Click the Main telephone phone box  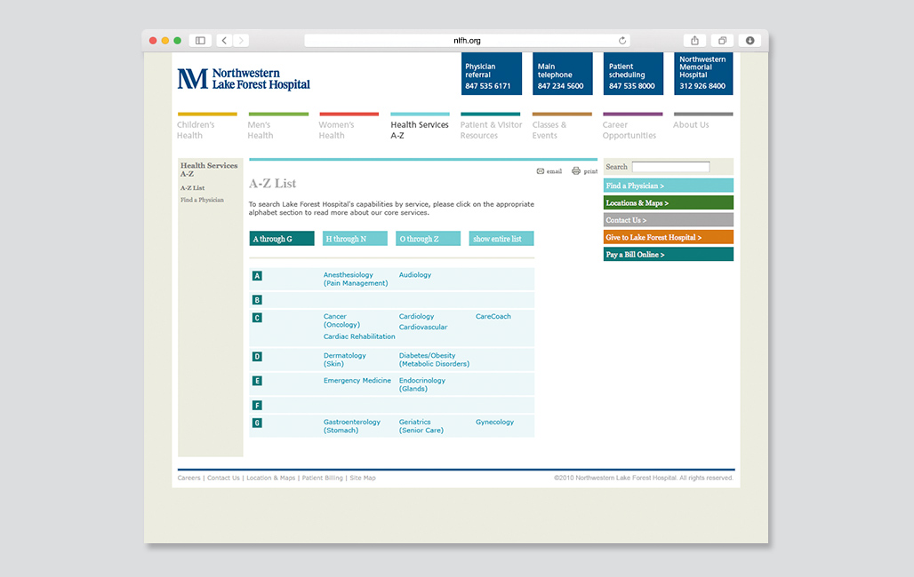coord(563,74)
